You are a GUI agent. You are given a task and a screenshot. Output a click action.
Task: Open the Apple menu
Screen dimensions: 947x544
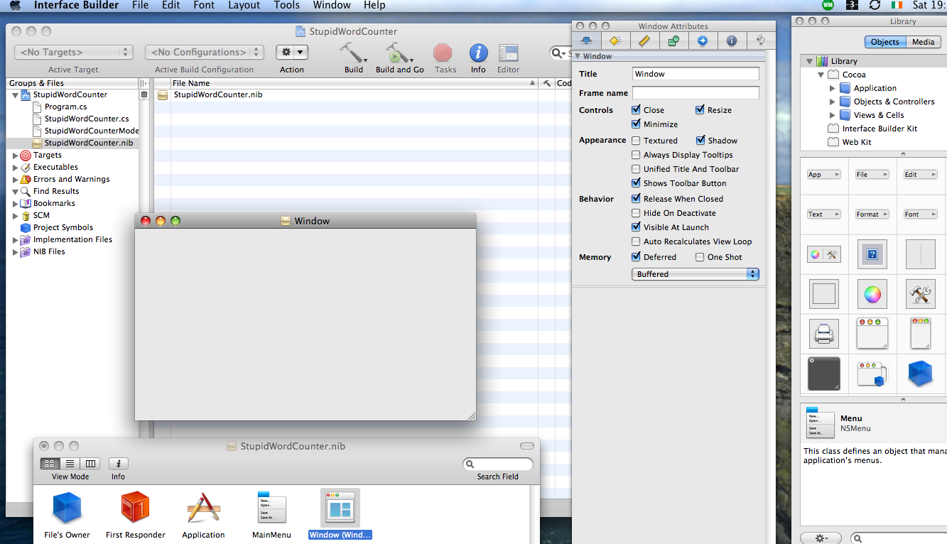(x=15, y=6)
